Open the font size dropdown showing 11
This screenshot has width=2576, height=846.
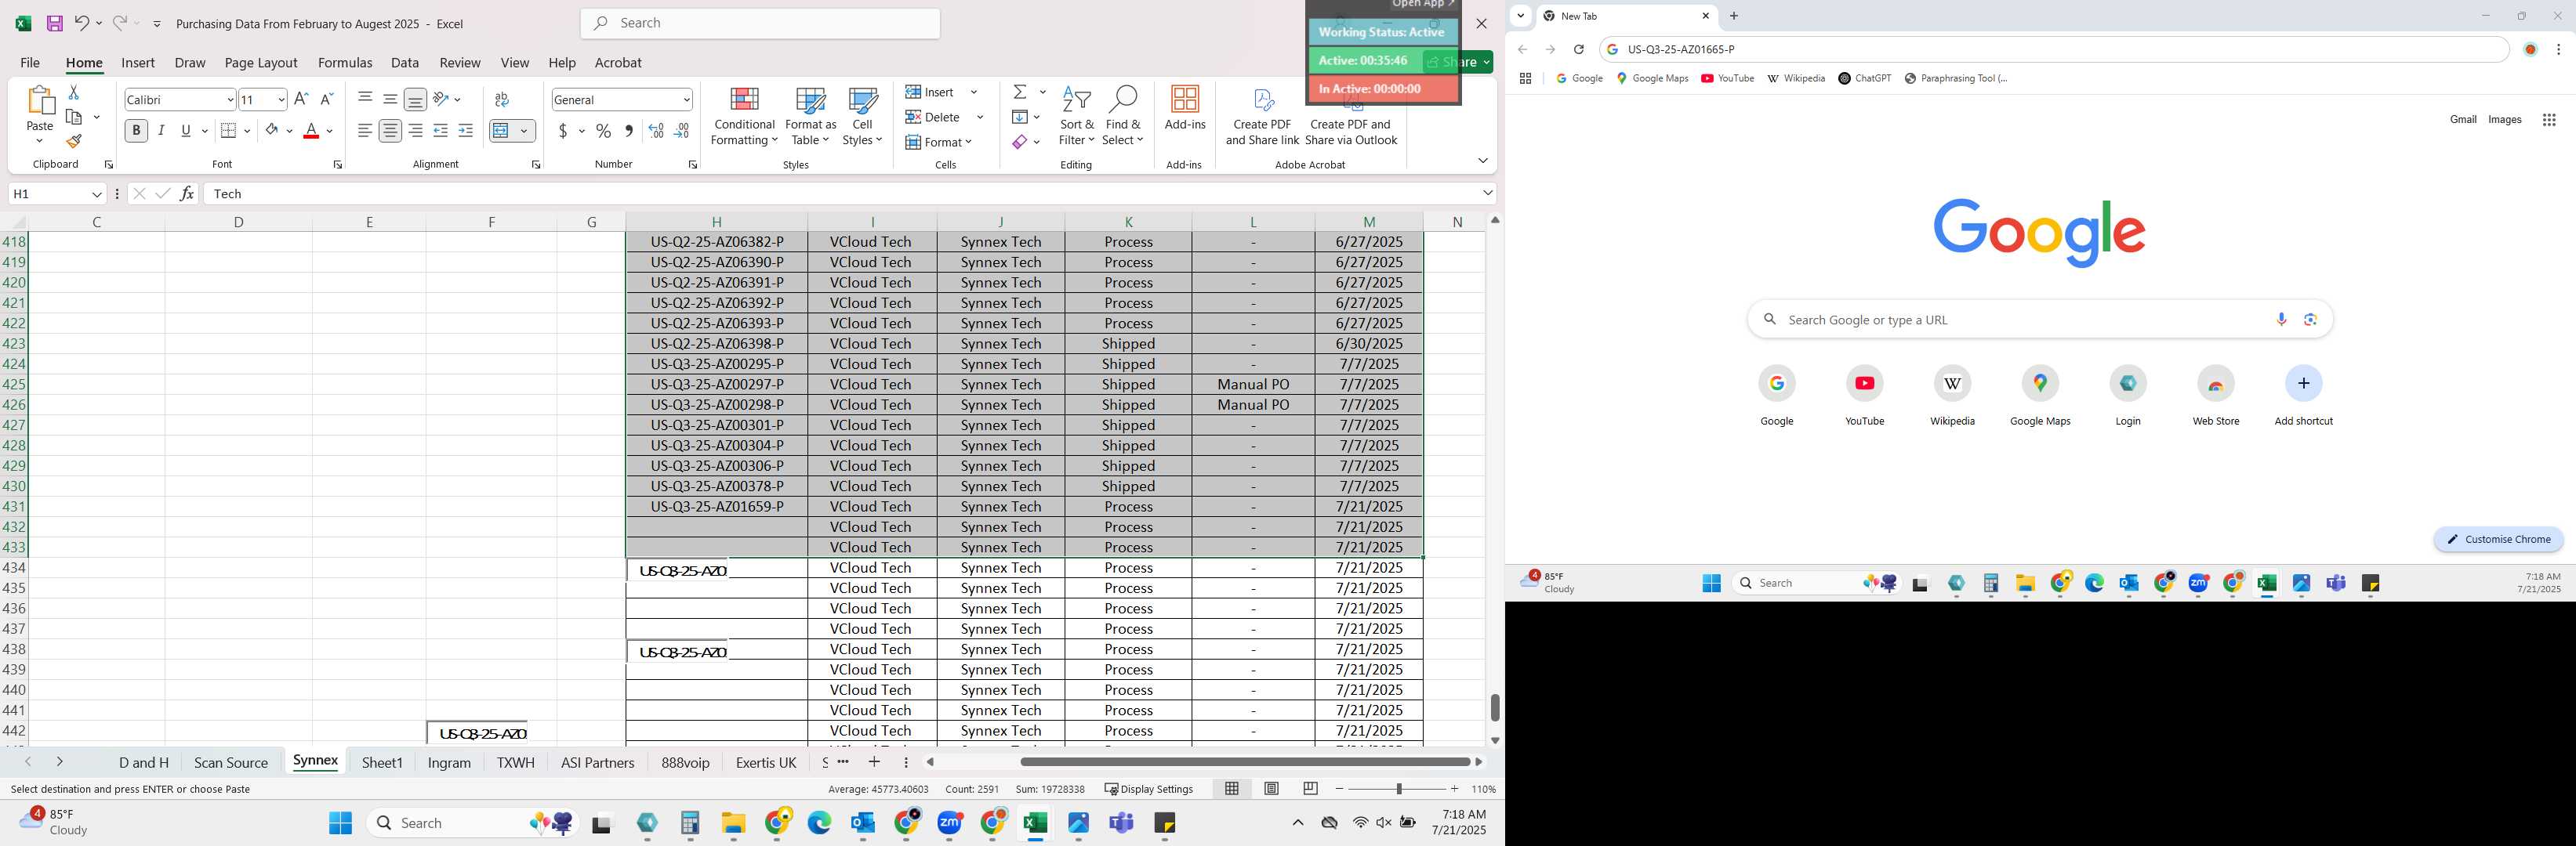click(x=281, y=100)
